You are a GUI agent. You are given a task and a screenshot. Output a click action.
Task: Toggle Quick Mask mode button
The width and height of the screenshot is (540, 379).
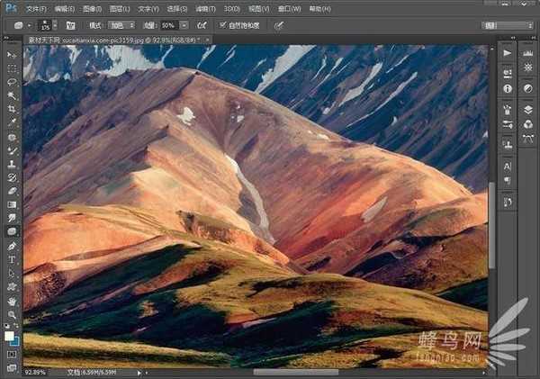coord(12,355)
